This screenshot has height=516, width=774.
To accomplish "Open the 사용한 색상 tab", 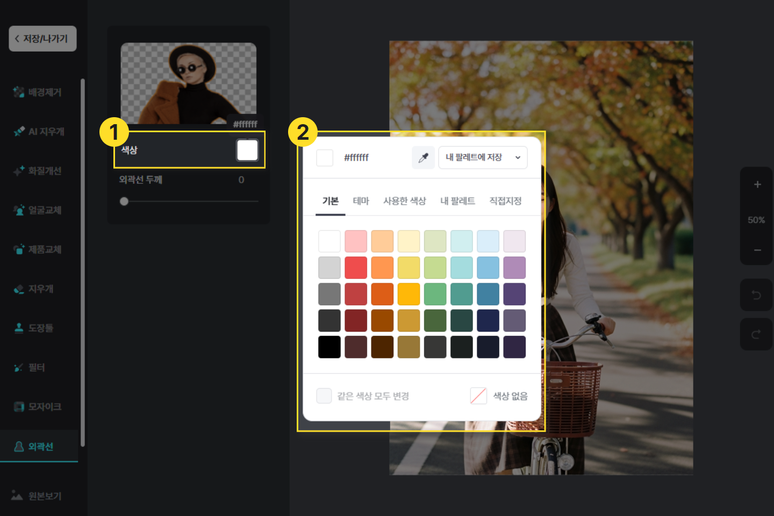I will 404,201.
